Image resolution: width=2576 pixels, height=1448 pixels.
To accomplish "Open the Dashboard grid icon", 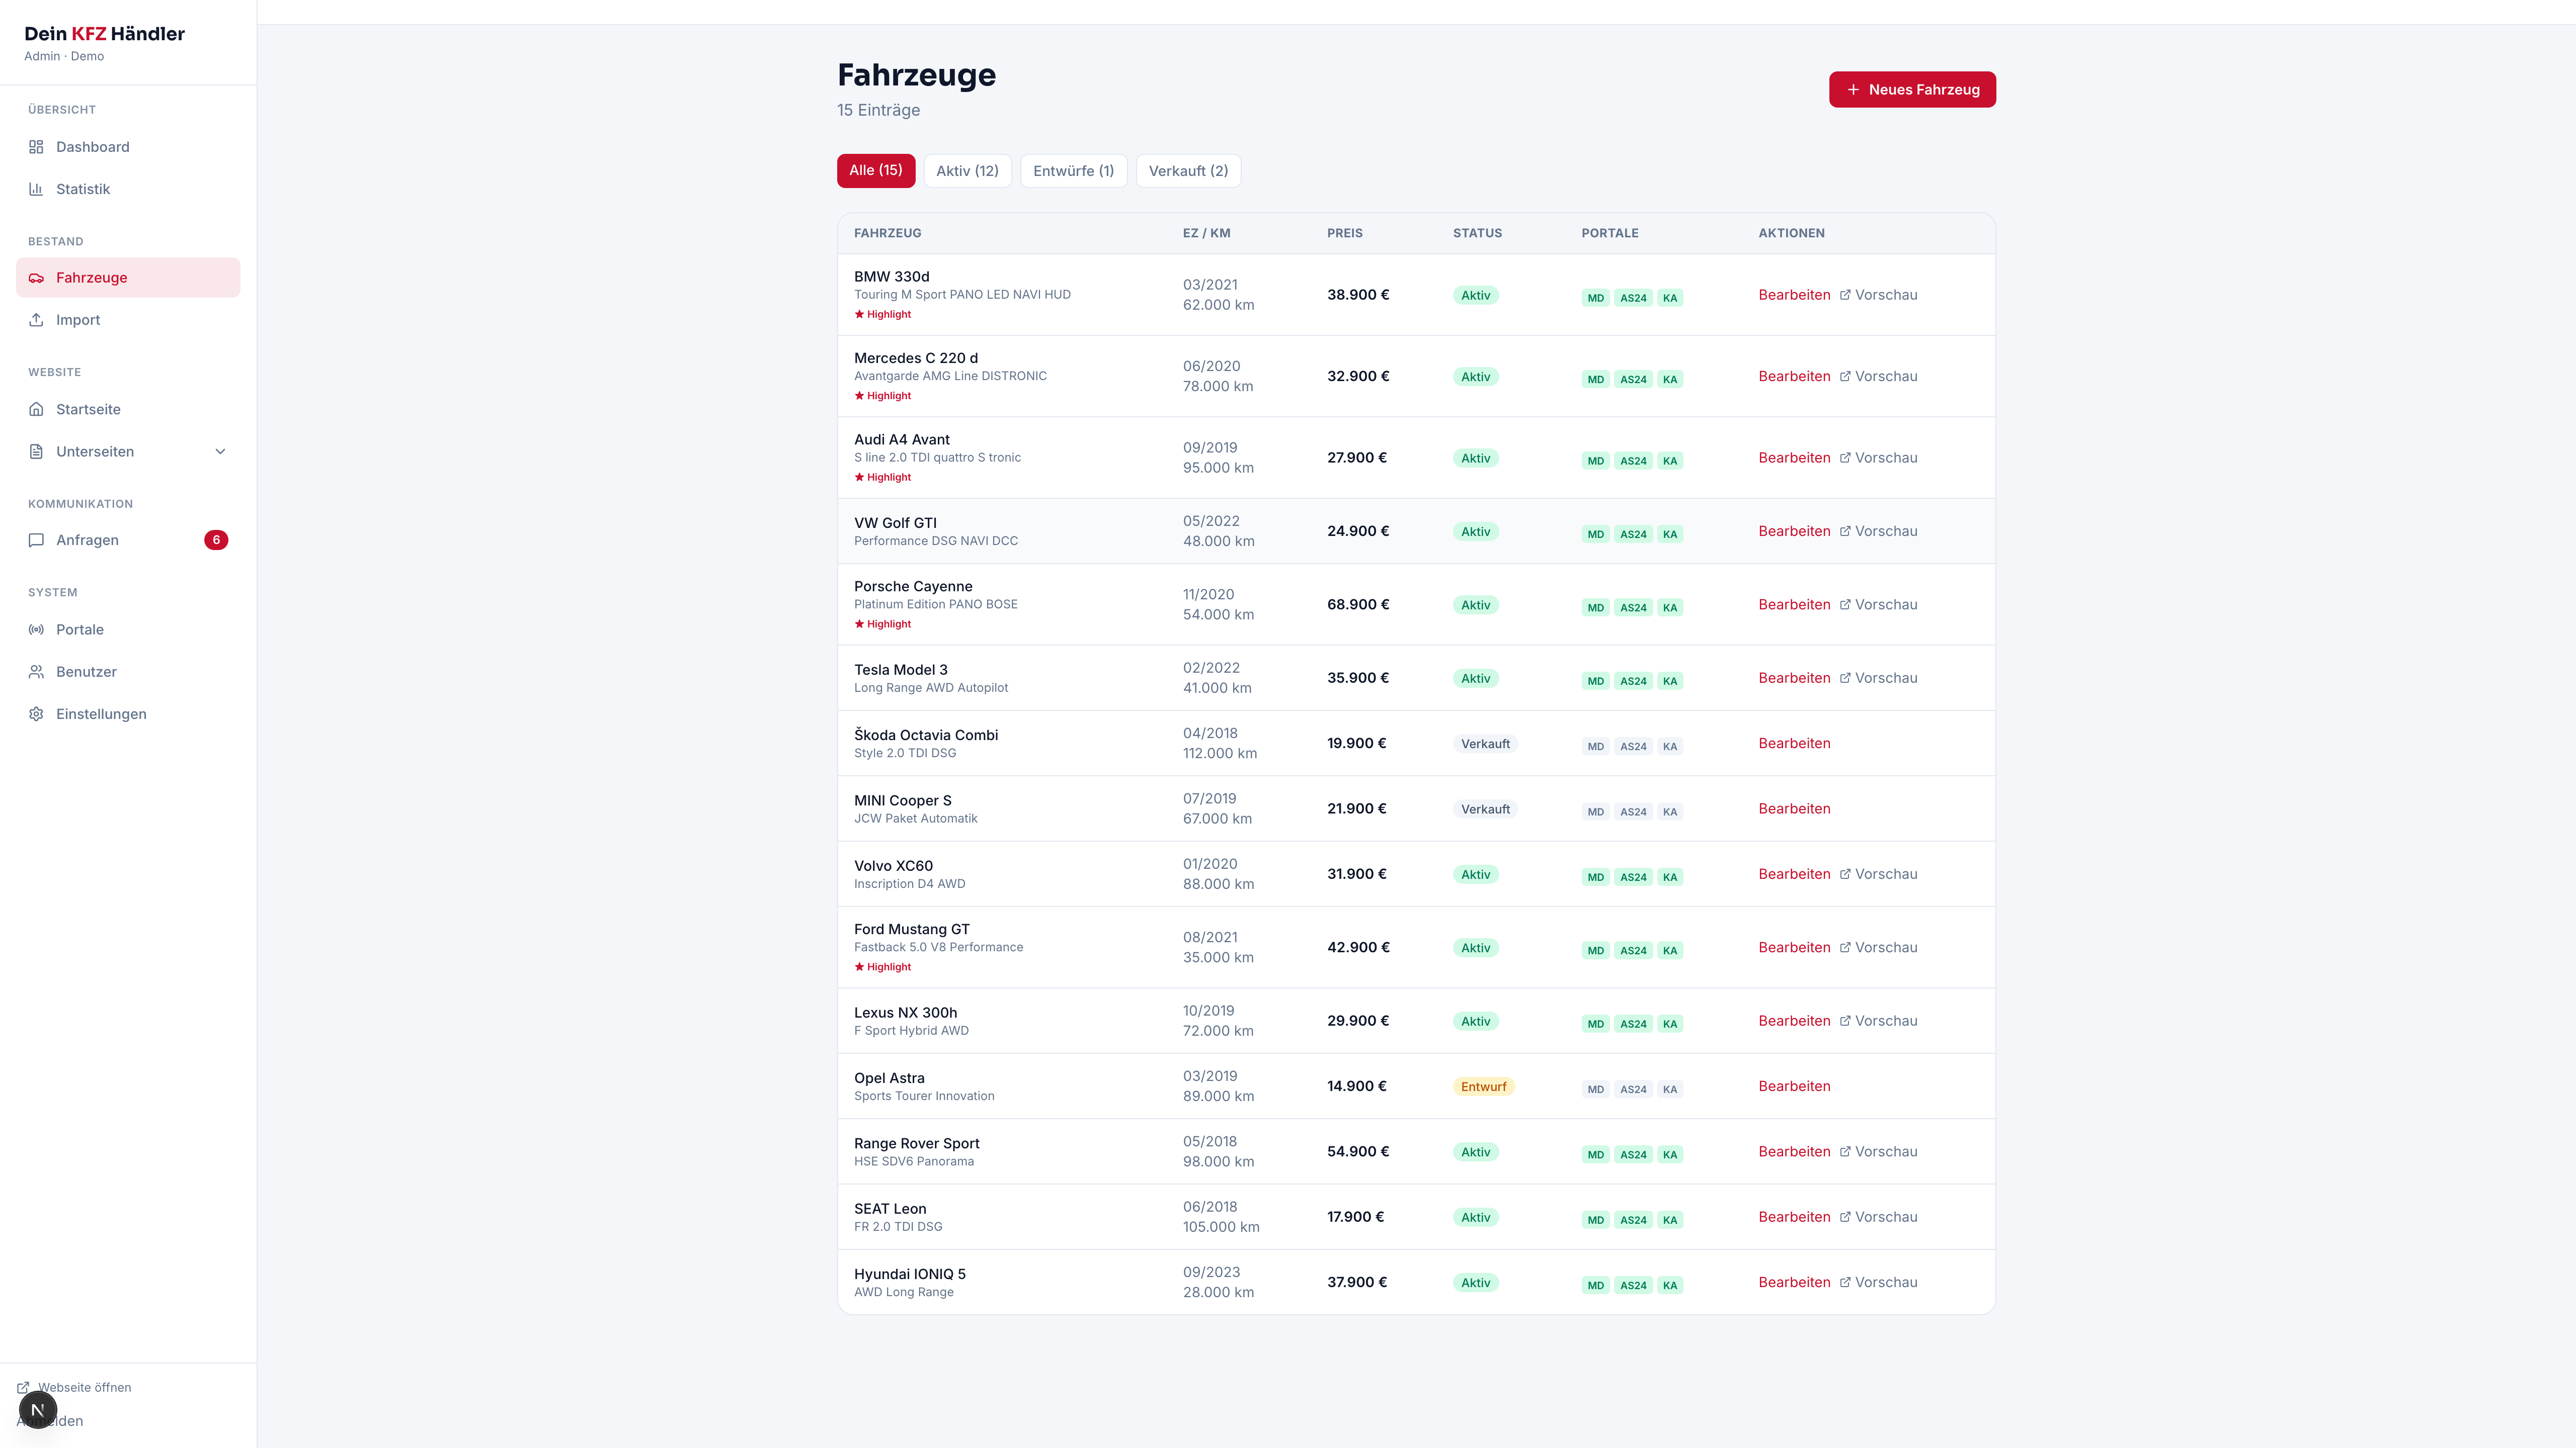I will (x=36, y=147).
